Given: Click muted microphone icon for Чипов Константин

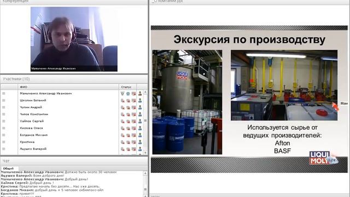Looking at the screenshot, I should pos(122,114).
